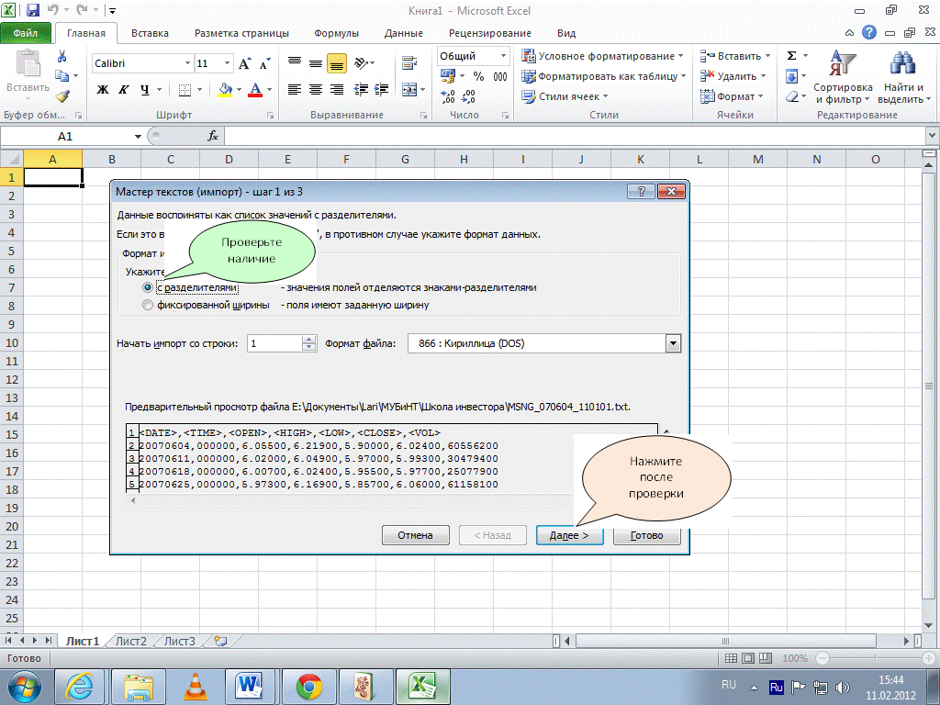Image resolution: width=940 pixels, height=705 pixels.
Task: Click the text orientation icon
Action: [x=361, y=62]
